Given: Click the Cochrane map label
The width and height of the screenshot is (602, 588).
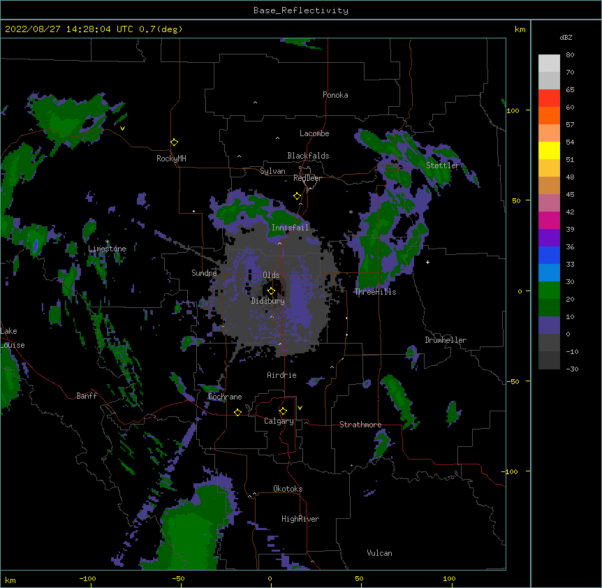Looking at the screenshot, I should point(225,397).
